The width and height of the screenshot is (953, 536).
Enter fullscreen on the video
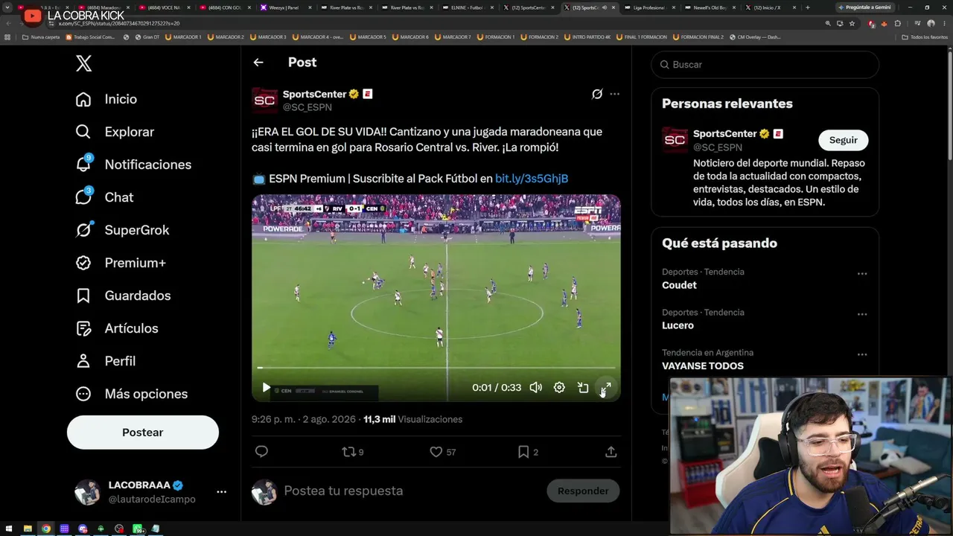coord(606,388)
